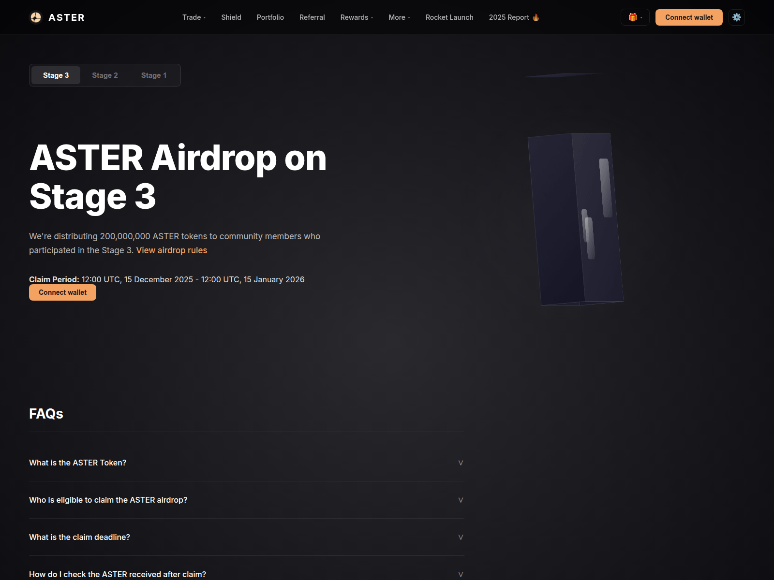Expand the airdrop eligibility FAQ chevron
This screenshot has width=774, height=580.
click(461, 500)
